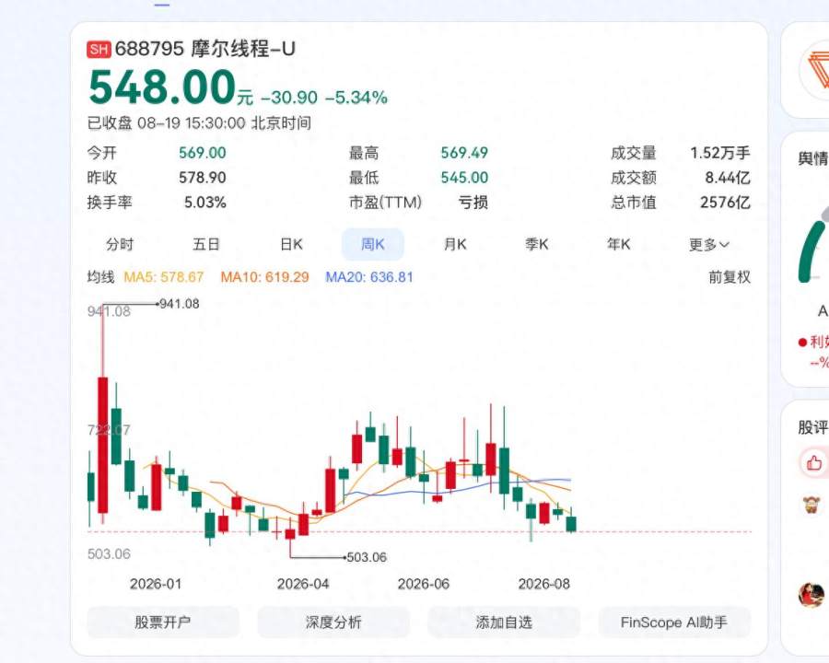Open 深度分析 for this stock

tap(333, 622)
